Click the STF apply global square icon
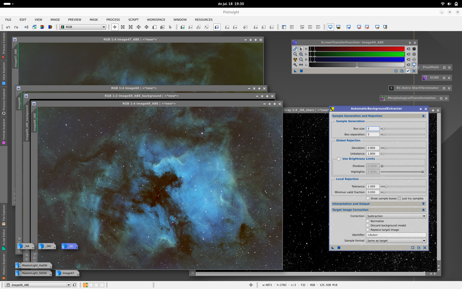The height and width of the screenshot is (289, 462). [301, 71]
